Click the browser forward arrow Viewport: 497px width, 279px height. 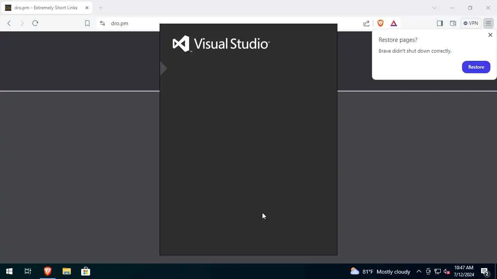point(22,23)
